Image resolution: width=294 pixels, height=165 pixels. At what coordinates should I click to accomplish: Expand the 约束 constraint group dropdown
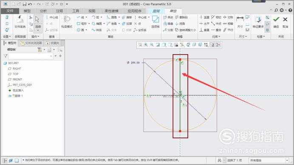click(216, 36)
